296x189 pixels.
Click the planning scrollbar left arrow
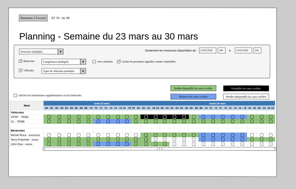[x=44, y=149]
